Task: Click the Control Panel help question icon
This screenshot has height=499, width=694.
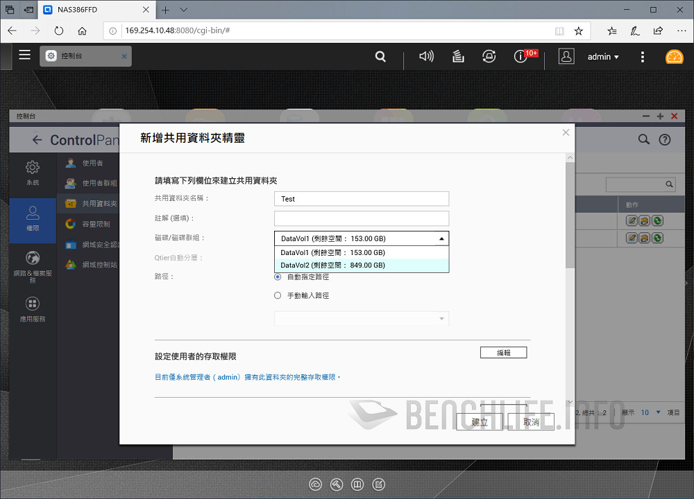Action: [665, 139]
